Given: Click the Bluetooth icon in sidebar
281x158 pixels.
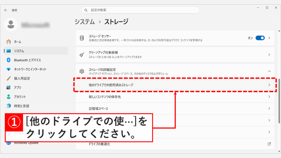Looking at the screenshot, I should (9, 60).
